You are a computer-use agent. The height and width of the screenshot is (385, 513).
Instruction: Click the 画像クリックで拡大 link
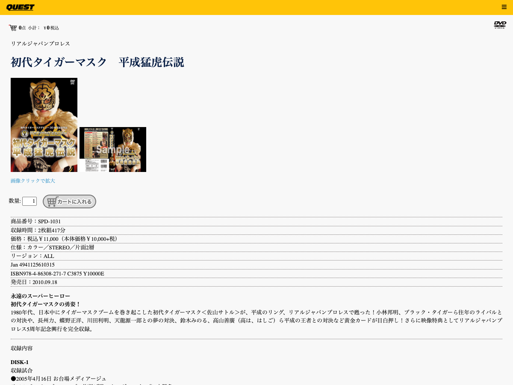33,181
